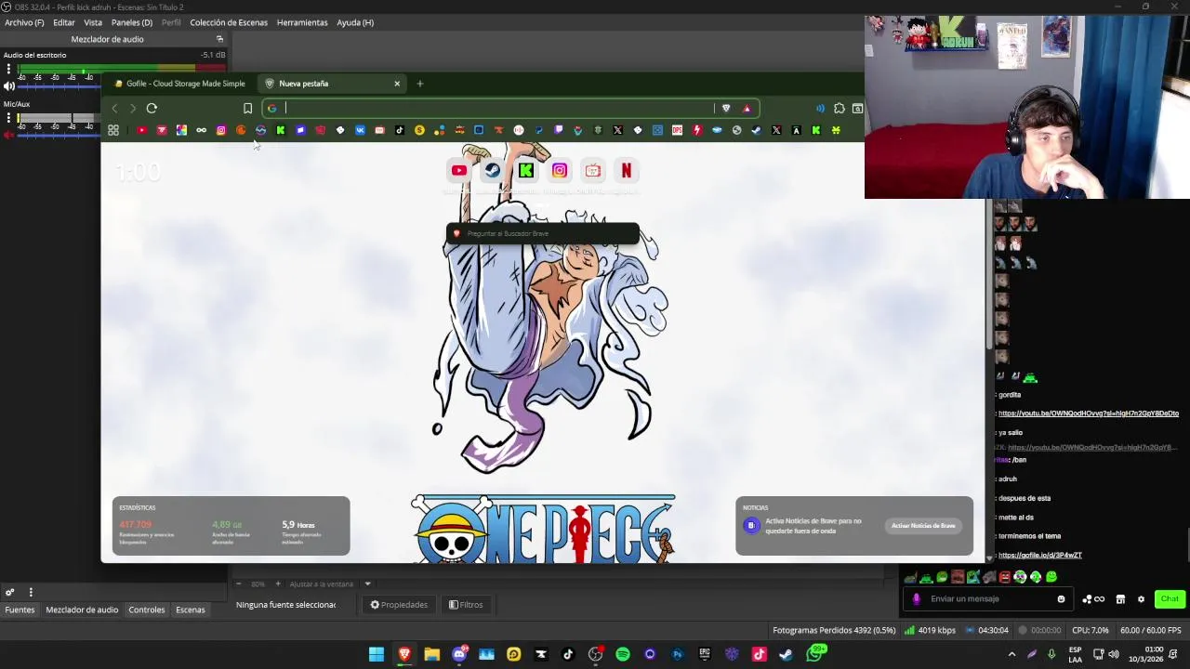
Task: Open WhatsApp from the taskbar
Action: pyautogui.click(x=814, y=654)
